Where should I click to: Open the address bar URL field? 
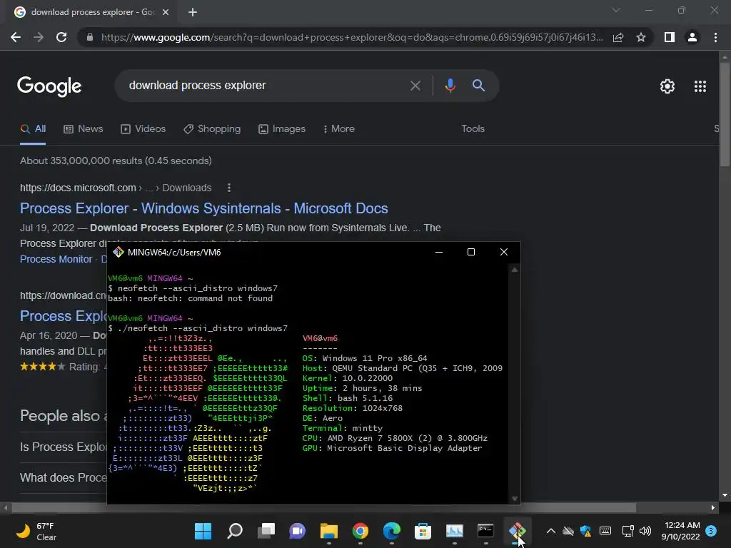[352, 37]
